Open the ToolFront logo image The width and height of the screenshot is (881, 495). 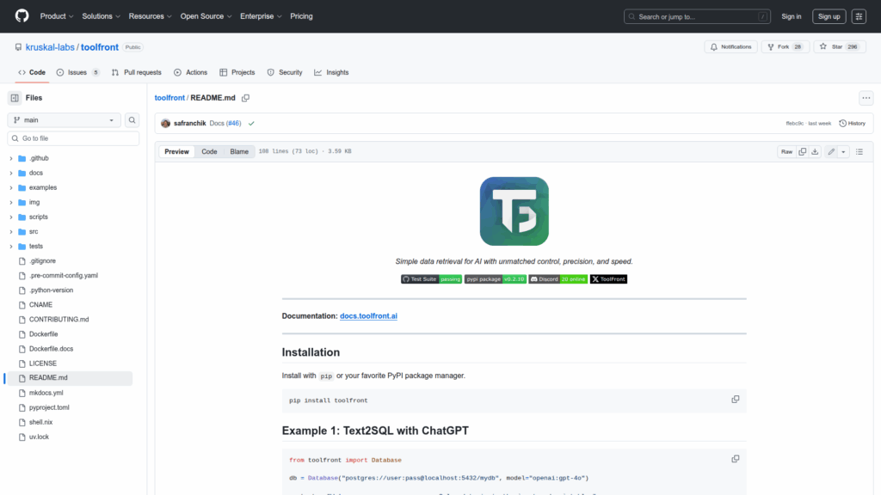[514, 211]
